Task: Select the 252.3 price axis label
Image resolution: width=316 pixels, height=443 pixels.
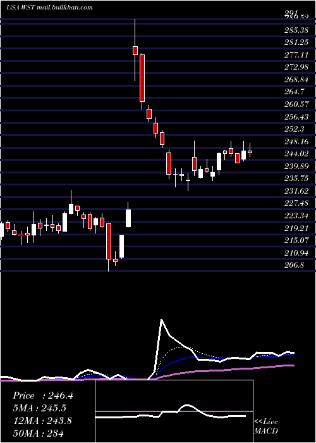Action: [x=295, y=129]
